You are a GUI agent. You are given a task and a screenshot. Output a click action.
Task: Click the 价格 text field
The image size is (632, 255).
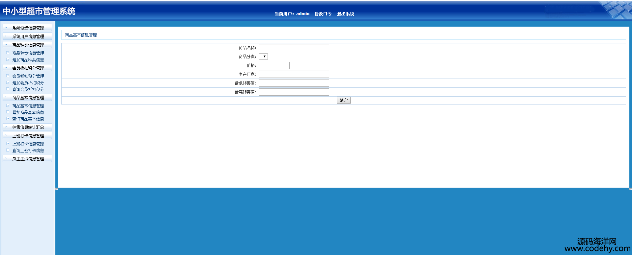coord(274,65)
